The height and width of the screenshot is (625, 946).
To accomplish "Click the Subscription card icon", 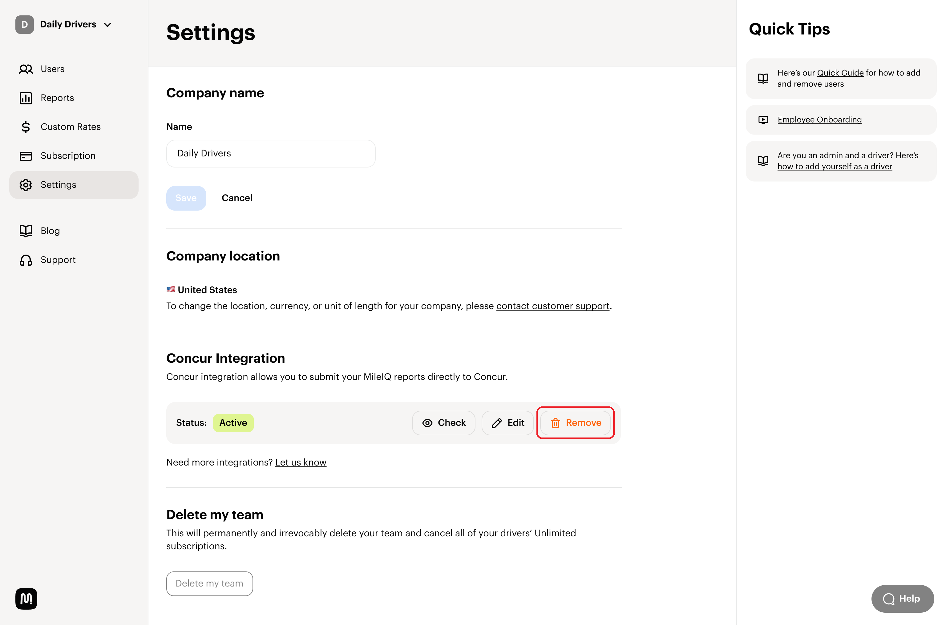I will pos(26,156).
